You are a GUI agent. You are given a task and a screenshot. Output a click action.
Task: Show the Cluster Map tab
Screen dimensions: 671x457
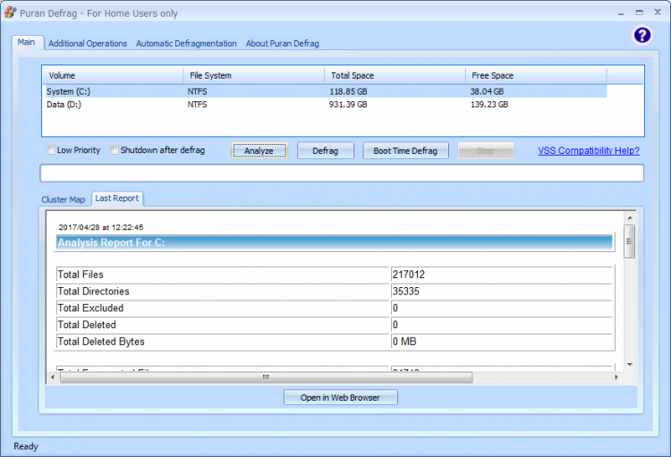coord(64,199)
